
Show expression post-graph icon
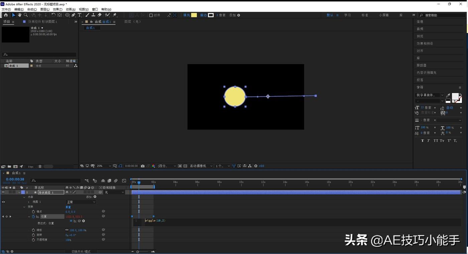click(75, 221)
